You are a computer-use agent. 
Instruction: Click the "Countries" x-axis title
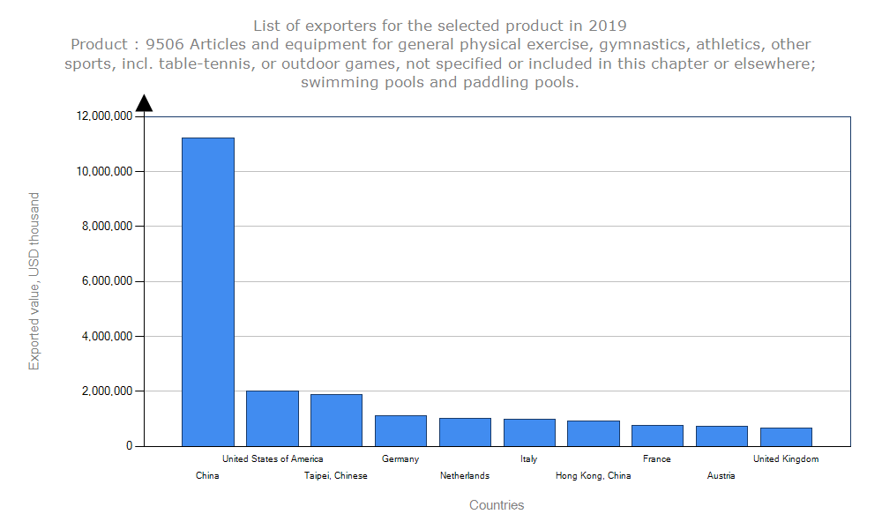(497, 505)
